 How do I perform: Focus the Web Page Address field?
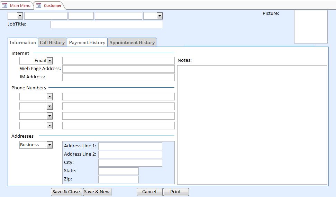[118, 69]
